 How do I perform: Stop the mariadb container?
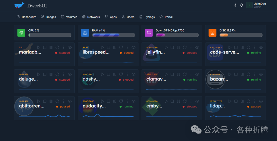[x=45, y=47]
